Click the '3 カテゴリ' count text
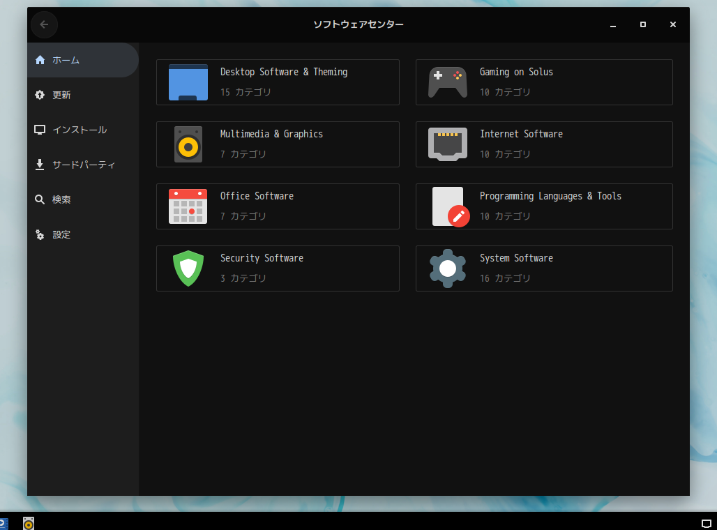Screen dimensions: 717x530 tap(243, 278)
